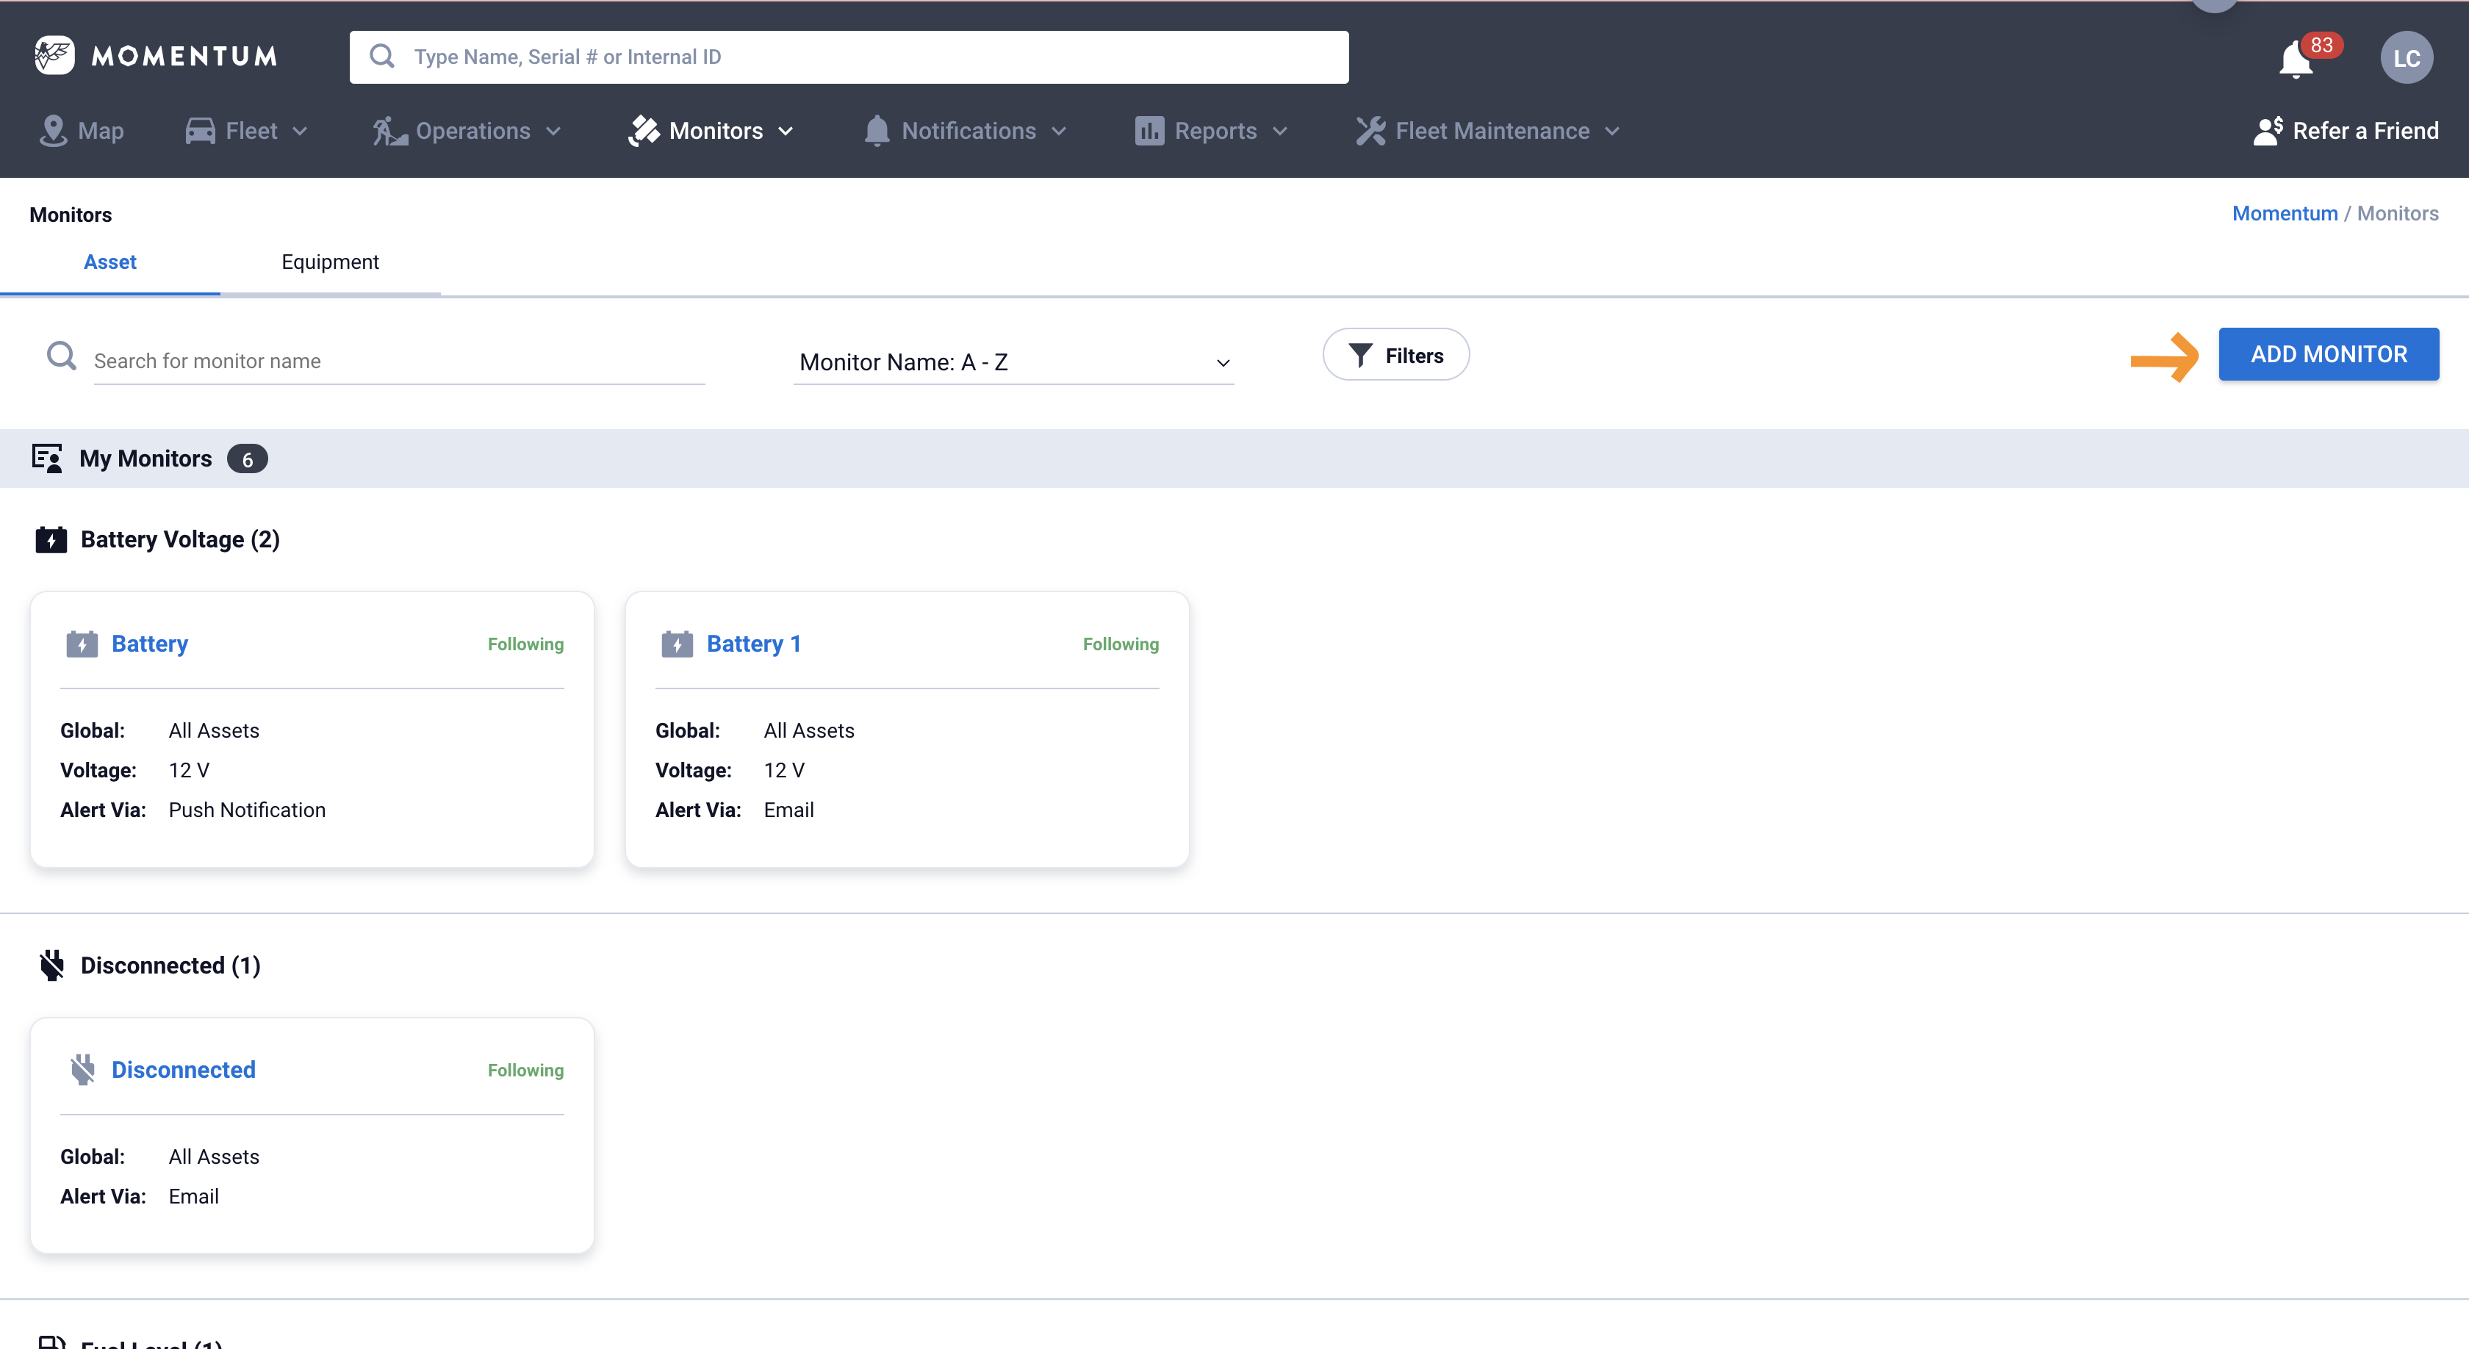Image resolution: width=2469 pixels, height=1349 pixels.
Task: Click the Refer a Friend icon
Action: (x=2268, y=132)
